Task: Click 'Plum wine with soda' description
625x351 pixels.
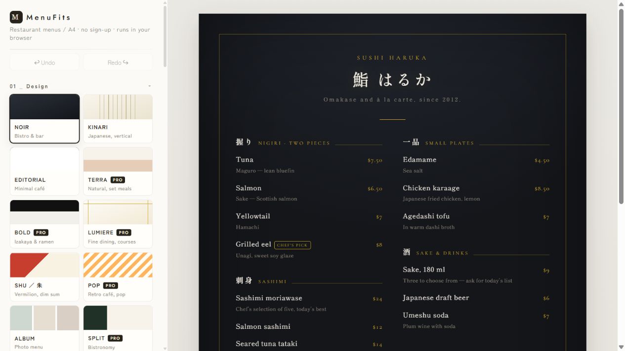Action: (429, 326)
